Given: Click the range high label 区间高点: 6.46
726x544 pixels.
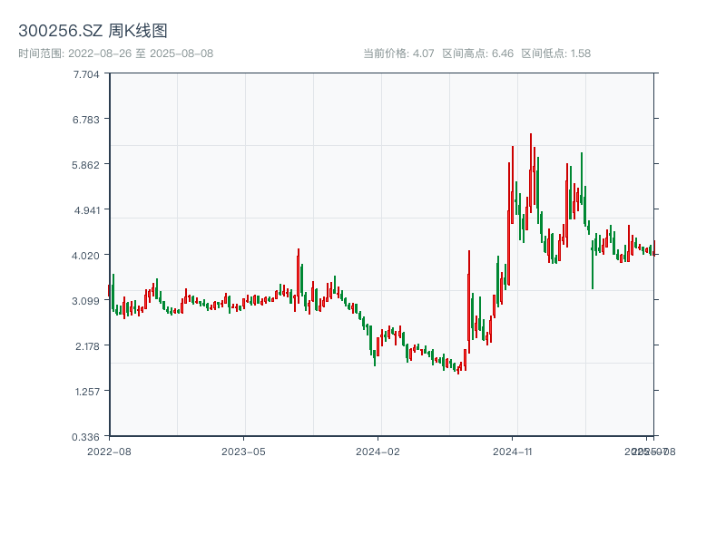Looking at the screenshot, I should pos(478,53).
